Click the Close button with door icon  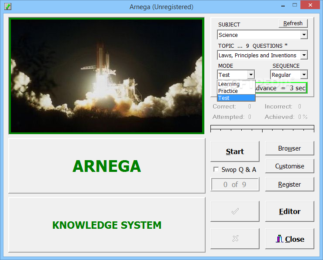click(290, 239)
